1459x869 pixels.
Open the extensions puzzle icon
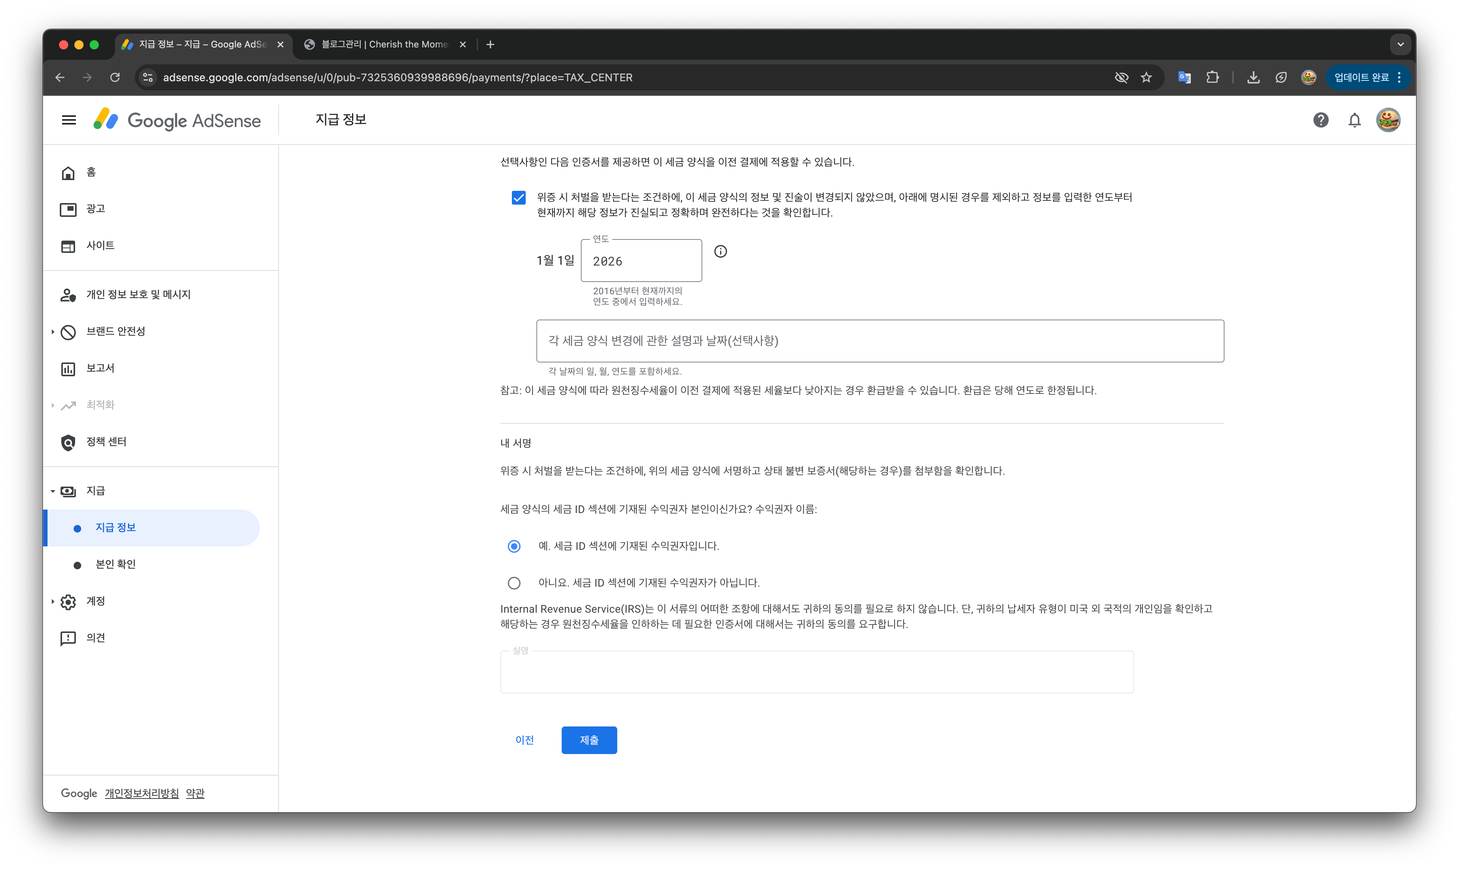click(1213, 77)
